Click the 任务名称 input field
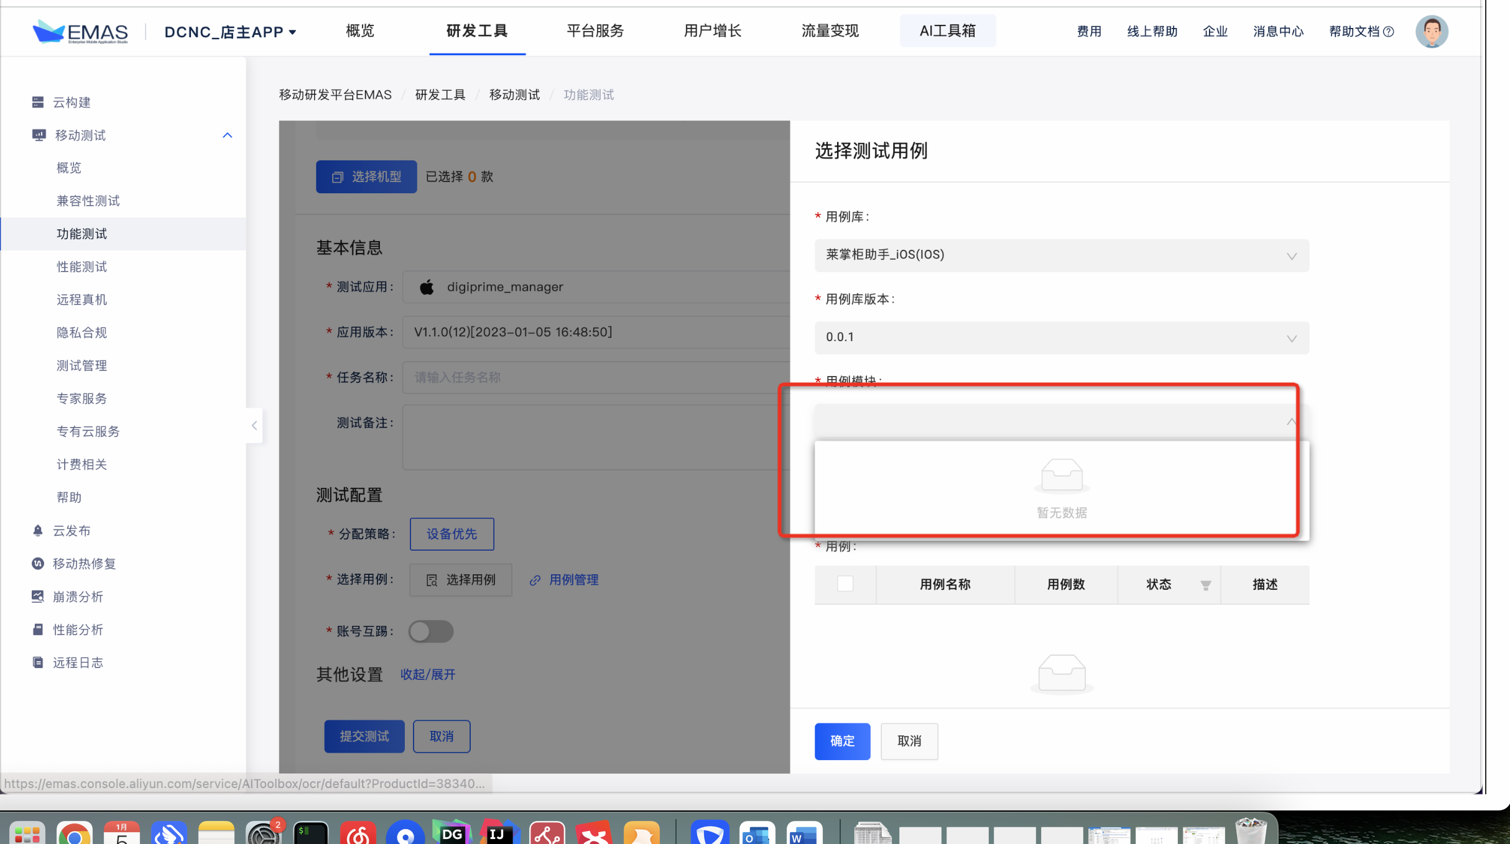This screenshot has width=1510, height=844. pyautogui.click(x=596, y=377)
